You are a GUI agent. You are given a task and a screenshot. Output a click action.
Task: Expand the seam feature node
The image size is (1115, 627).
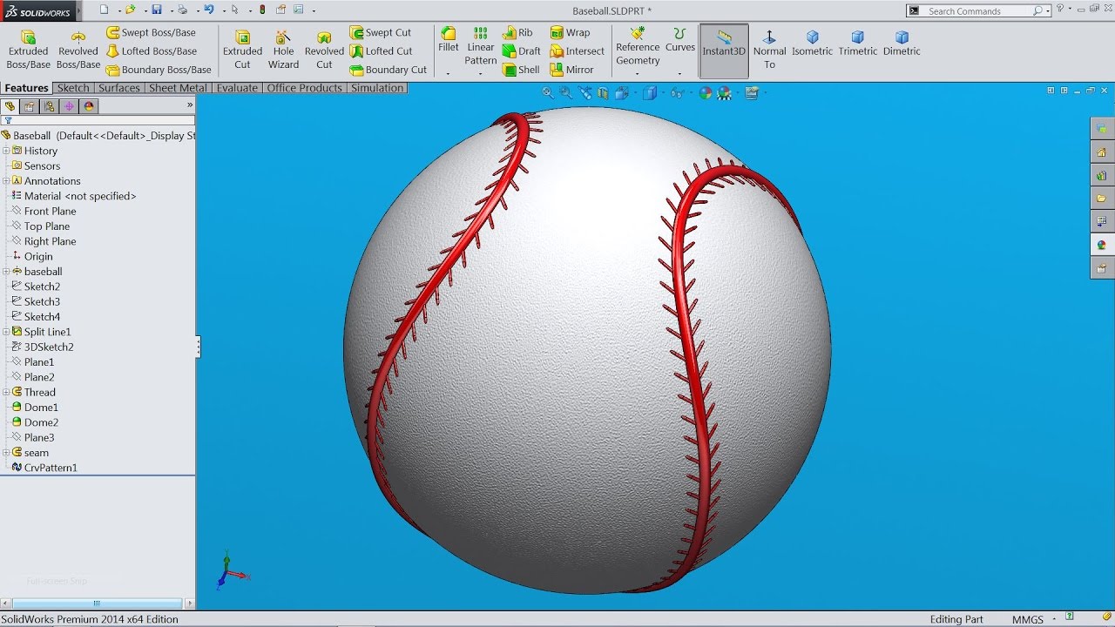point(6,453)
